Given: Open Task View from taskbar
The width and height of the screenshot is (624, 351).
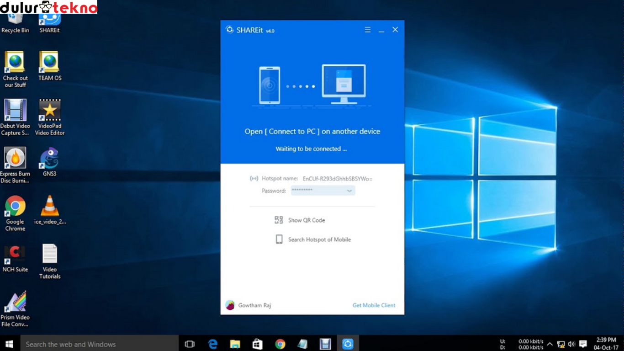Looking at the screenshot, I should pos(190,344).
